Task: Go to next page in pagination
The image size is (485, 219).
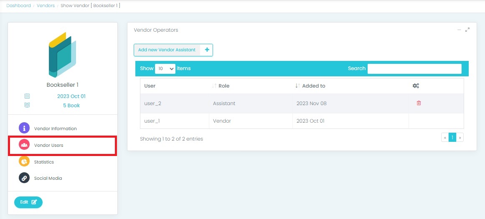Action: [460, 138]
